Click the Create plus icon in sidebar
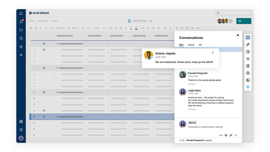The width and height of the screenshot is (270, 152). (x=21, y=55)
